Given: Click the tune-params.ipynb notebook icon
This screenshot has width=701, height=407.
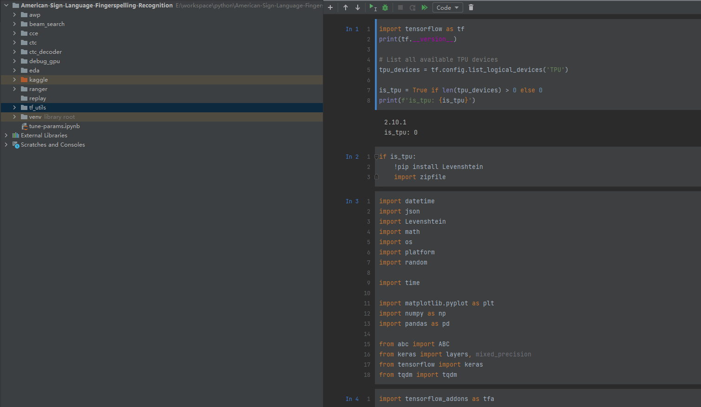Looking at the screenshot, I should (25, 126).
